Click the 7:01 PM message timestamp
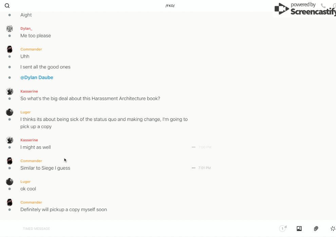This screenshot has width=336, height=237. [205, 168]
